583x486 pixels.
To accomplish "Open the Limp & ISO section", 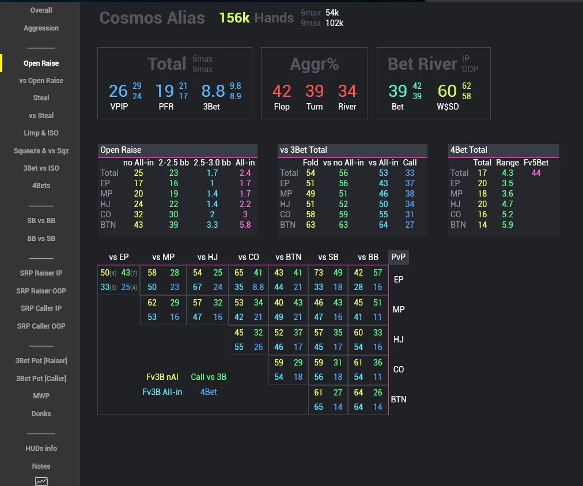I will tap(41, 133).
